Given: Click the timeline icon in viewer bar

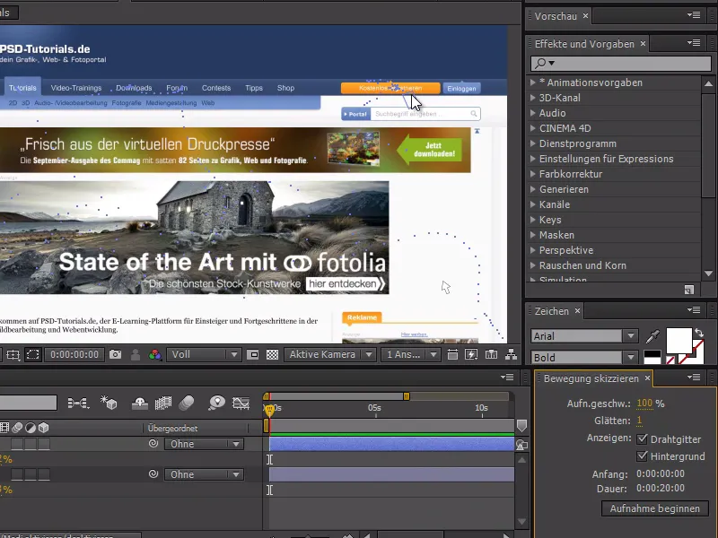Looking at the screenshot, I should point(491,354).
